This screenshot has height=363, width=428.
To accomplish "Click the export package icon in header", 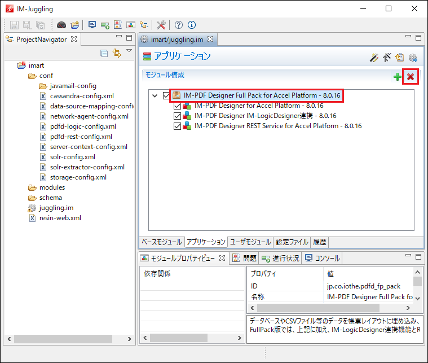I will click(x=400, y=58).
